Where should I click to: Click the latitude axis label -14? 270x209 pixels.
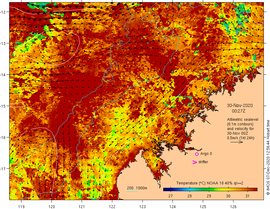(3, 75)
